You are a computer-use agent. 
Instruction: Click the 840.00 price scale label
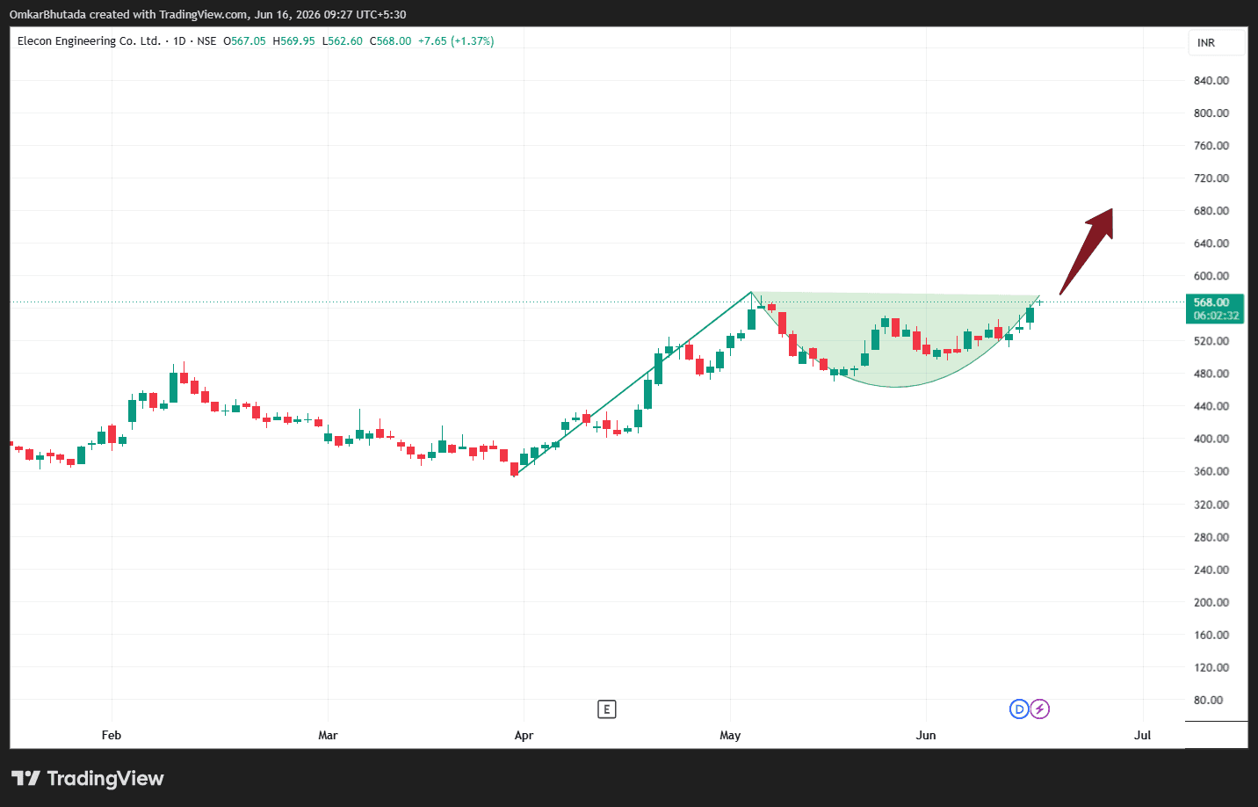coord(1211,80)
